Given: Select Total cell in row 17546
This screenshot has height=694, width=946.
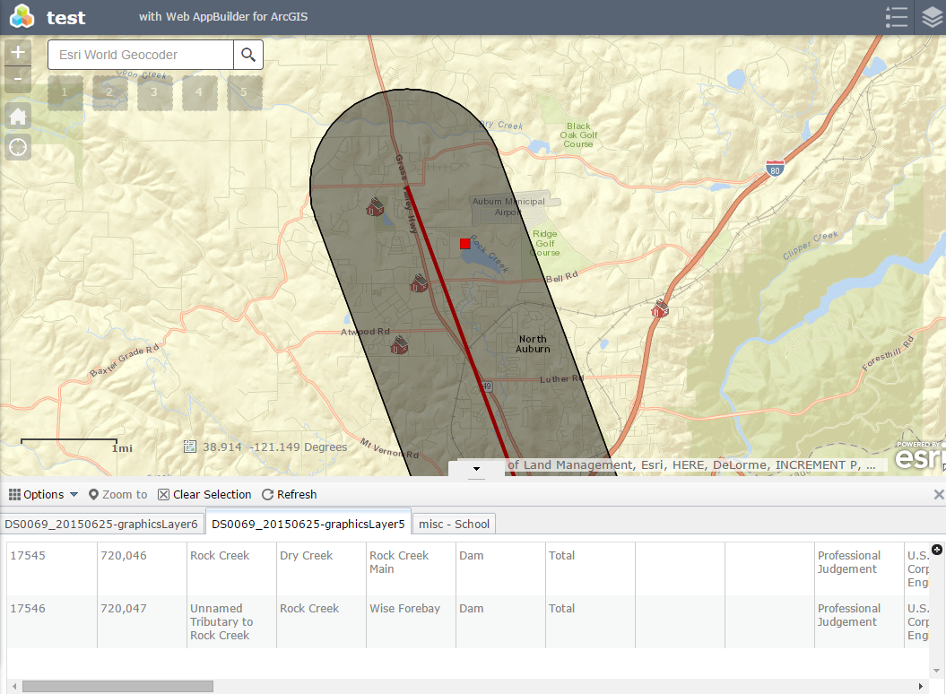Looking at the screenshot, I should point(591,621).
